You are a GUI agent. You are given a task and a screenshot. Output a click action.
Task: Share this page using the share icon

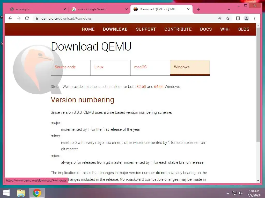click(x=219, y=18)
